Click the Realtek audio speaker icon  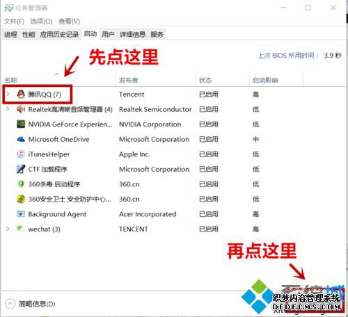point(21,109)
